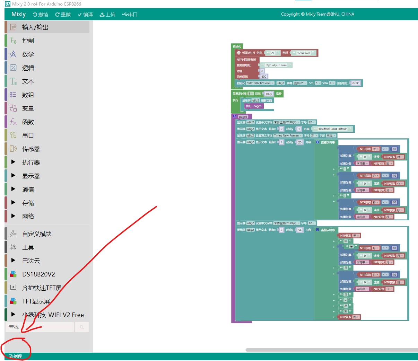Open the 简单定时器 number dropdown
Screen dimensions: 418x361
tap(251, 94)
